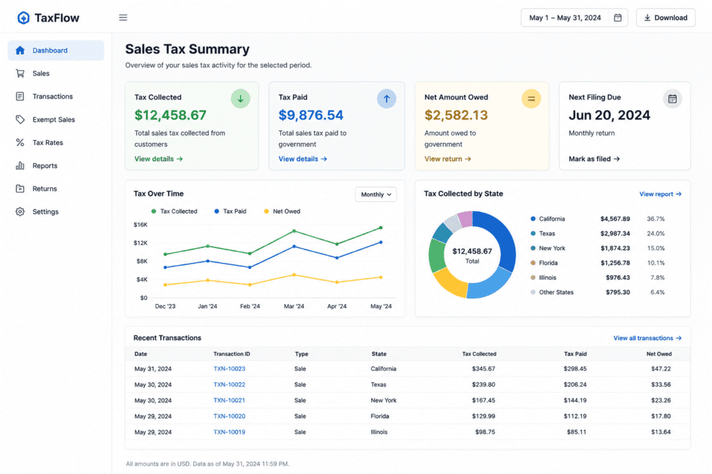The width and height of the screenshot is (712, 474).
Task: Click the Net Owed column header
Action: coord(659,354)
